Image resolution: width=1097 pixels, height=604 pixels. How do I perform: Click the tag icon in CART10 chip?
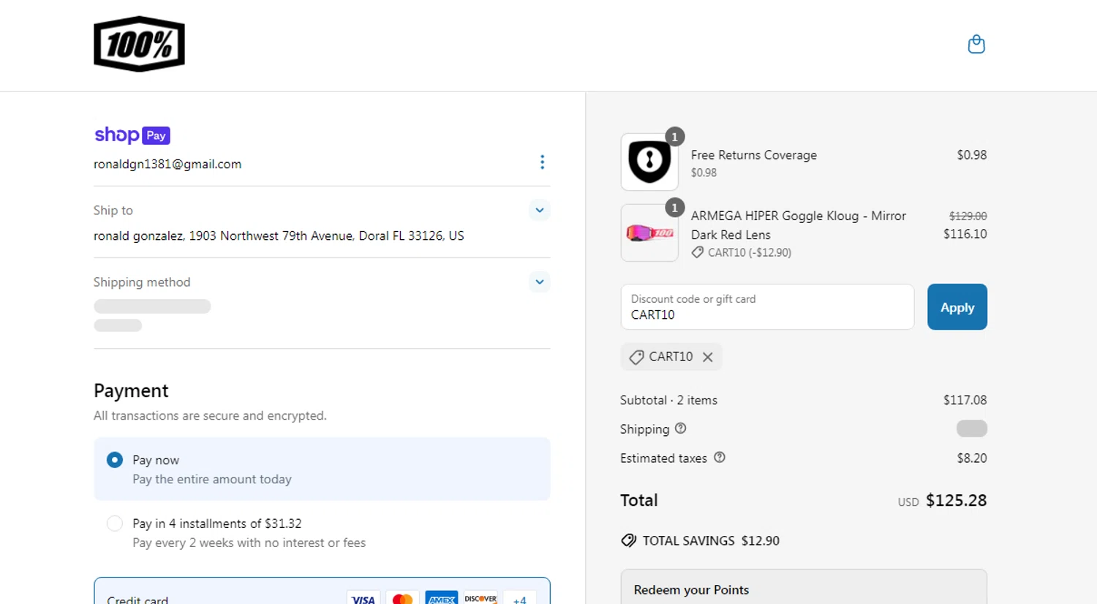click(636, 357)
